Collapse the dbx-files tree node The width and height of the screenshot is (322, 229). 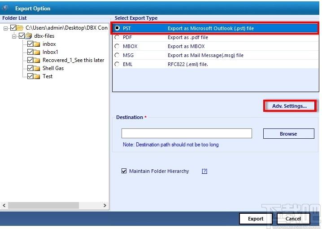coord(14,36)
